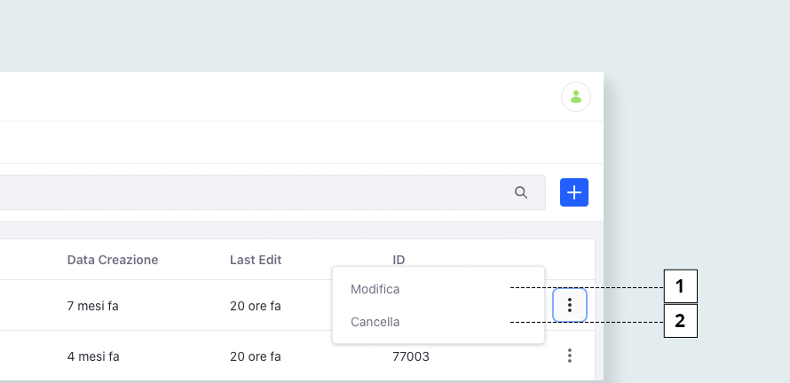Click the blue plus add button
790x383 pixels.
coord(574,192)
